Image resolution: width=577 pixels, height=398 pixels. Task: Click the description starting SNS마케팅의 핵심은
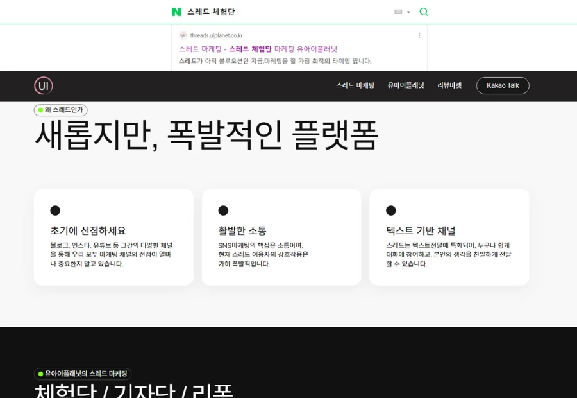tap(263, 255)
